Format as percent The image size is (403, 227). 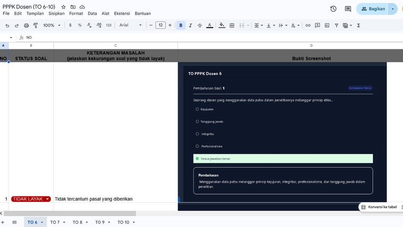pyautogui.click(x=80, y=25)
